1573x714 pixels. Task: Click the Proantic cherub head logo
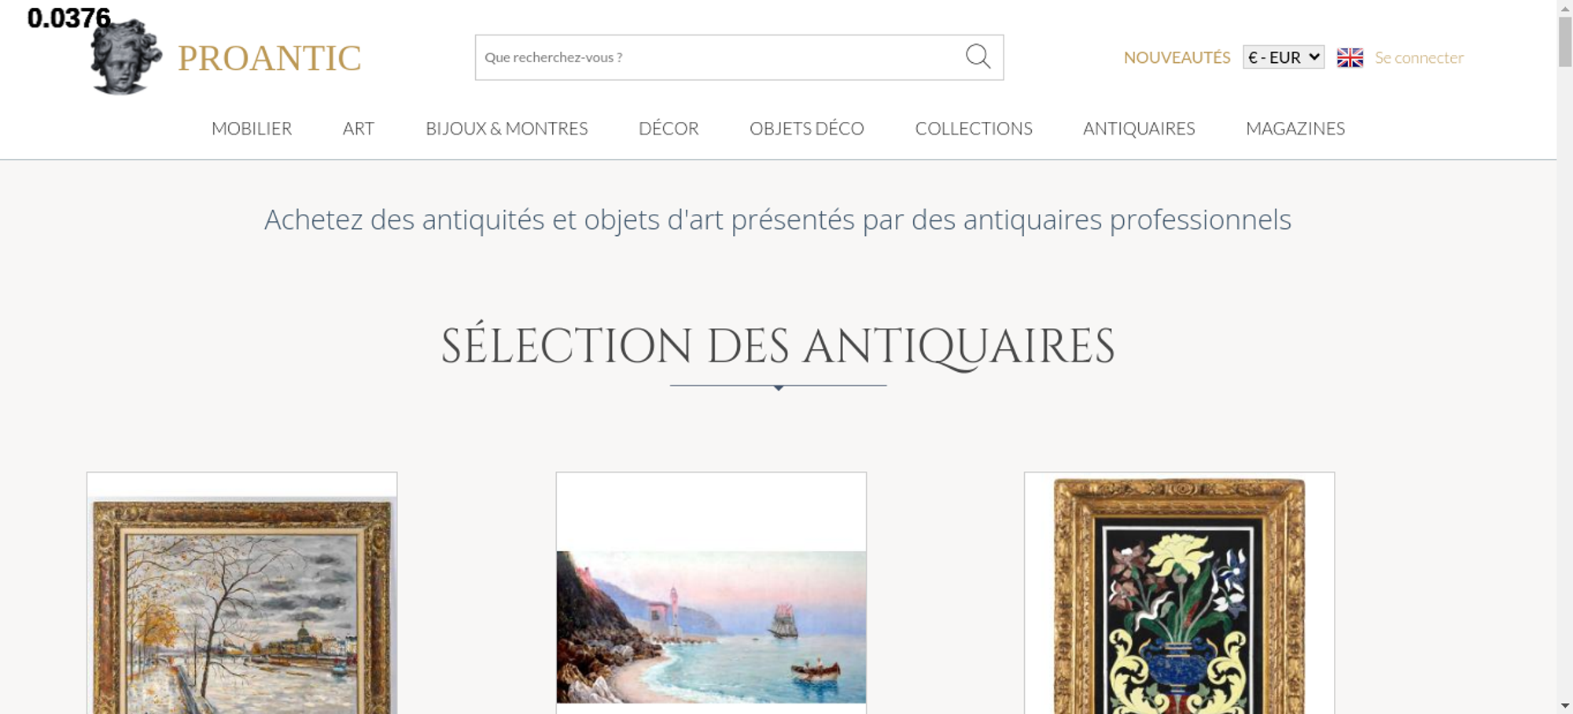tap(126, 57)
